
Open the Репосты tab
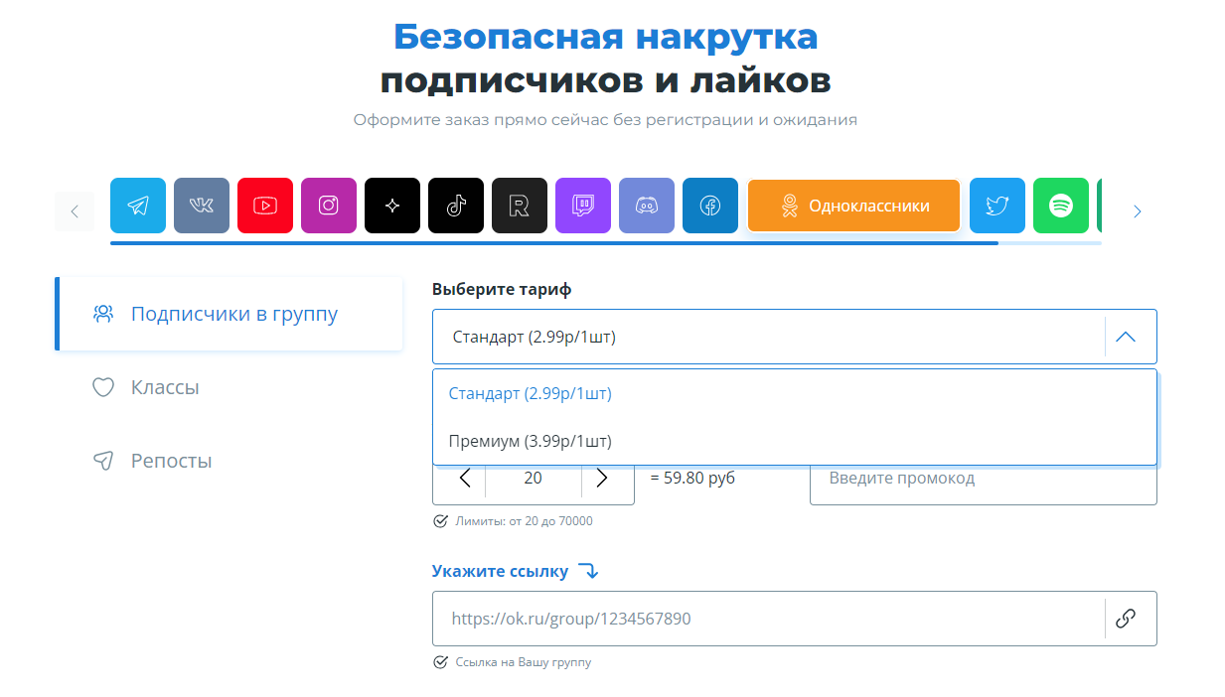tap(229, 461)
